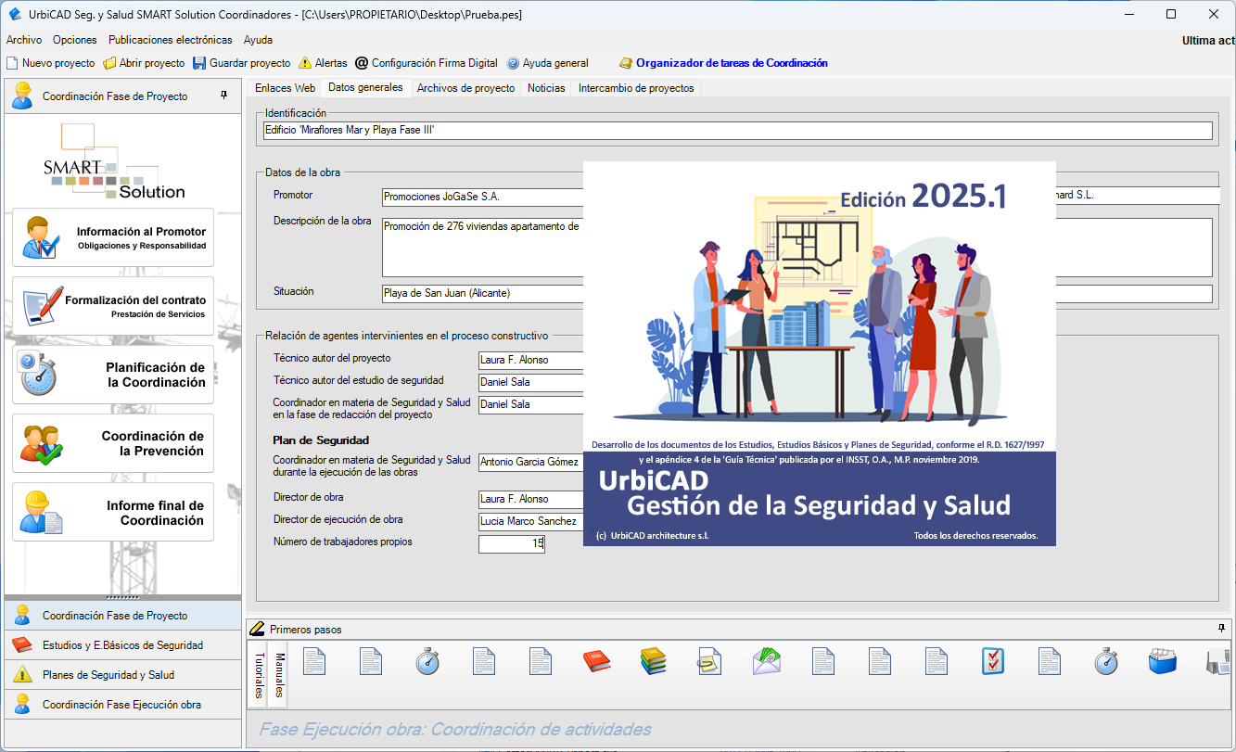The height and width of the screenshot is (752, 1236).
Task: Open the Ayuda menu
Action: coord(258,40)
